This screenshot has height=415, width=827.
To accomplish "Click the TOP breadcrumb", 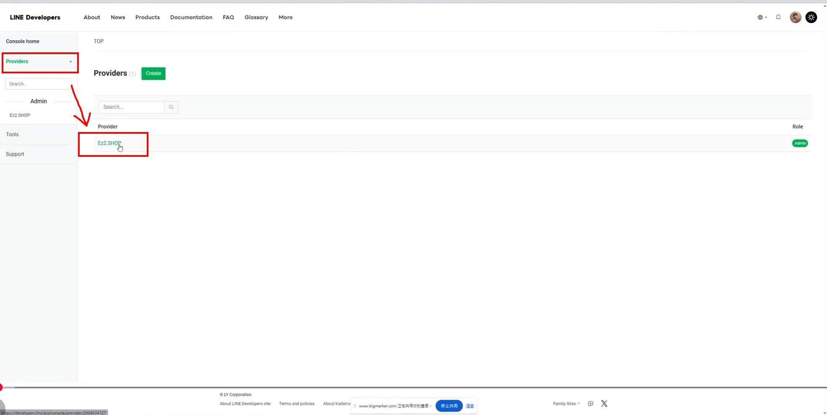I will tap(99, 41).
